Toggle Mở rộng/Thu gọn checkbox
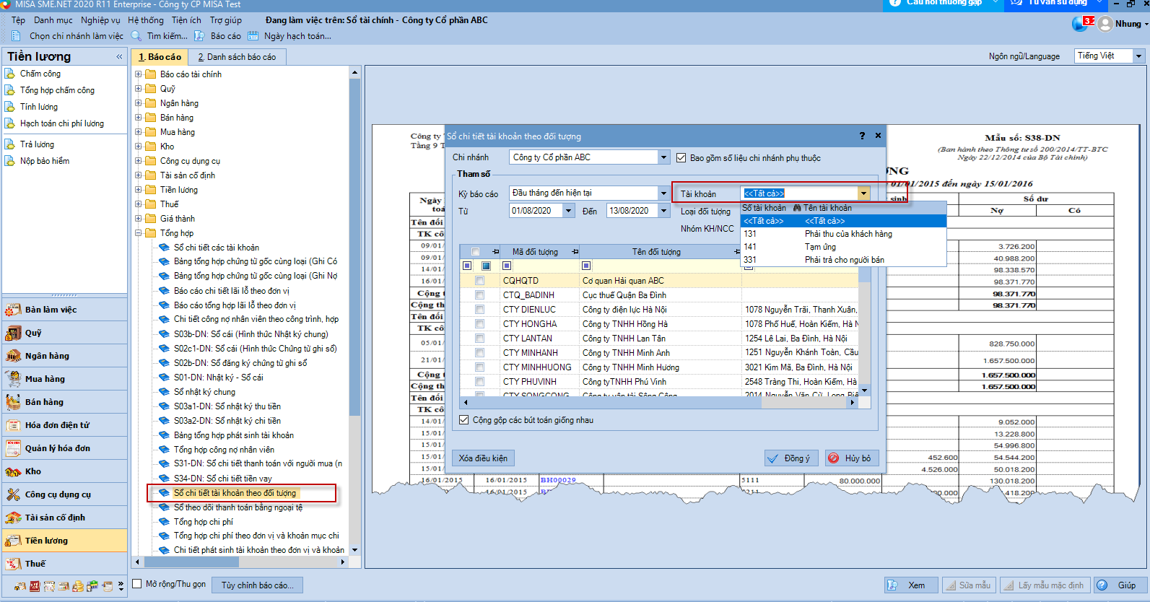Image resolution: width=1150 pixels, height=602 pixels. (137, 584)
